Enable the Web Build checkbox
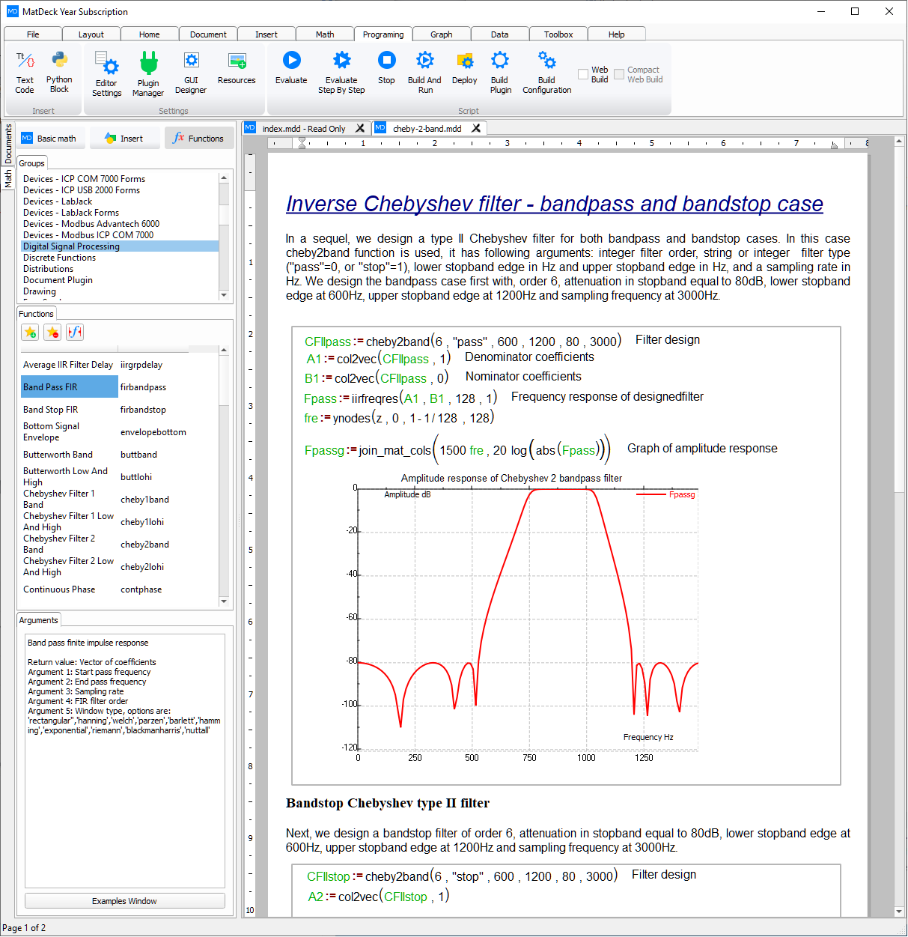Screen dimensions: 908x937 tap(583, 74)
